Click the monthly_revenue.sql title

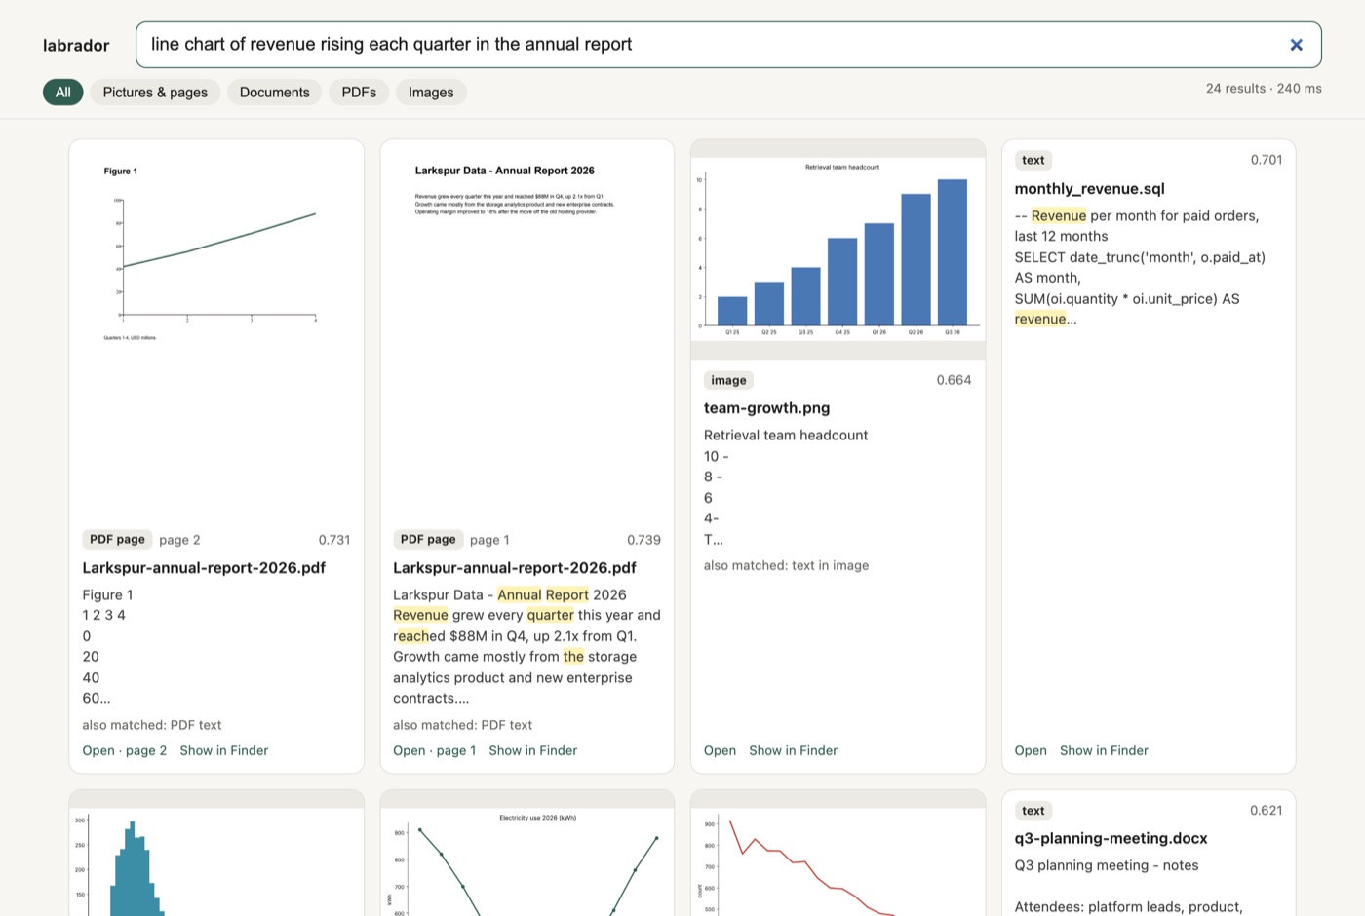click(x=1089, y=189)
